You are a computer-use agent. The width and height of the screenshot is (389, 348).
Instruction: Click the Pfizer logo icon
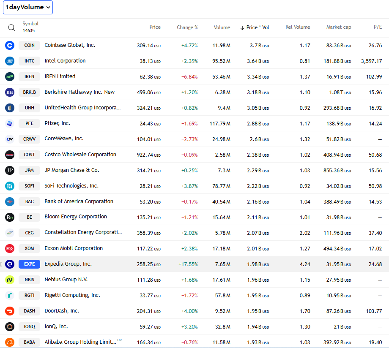point(10,123)
